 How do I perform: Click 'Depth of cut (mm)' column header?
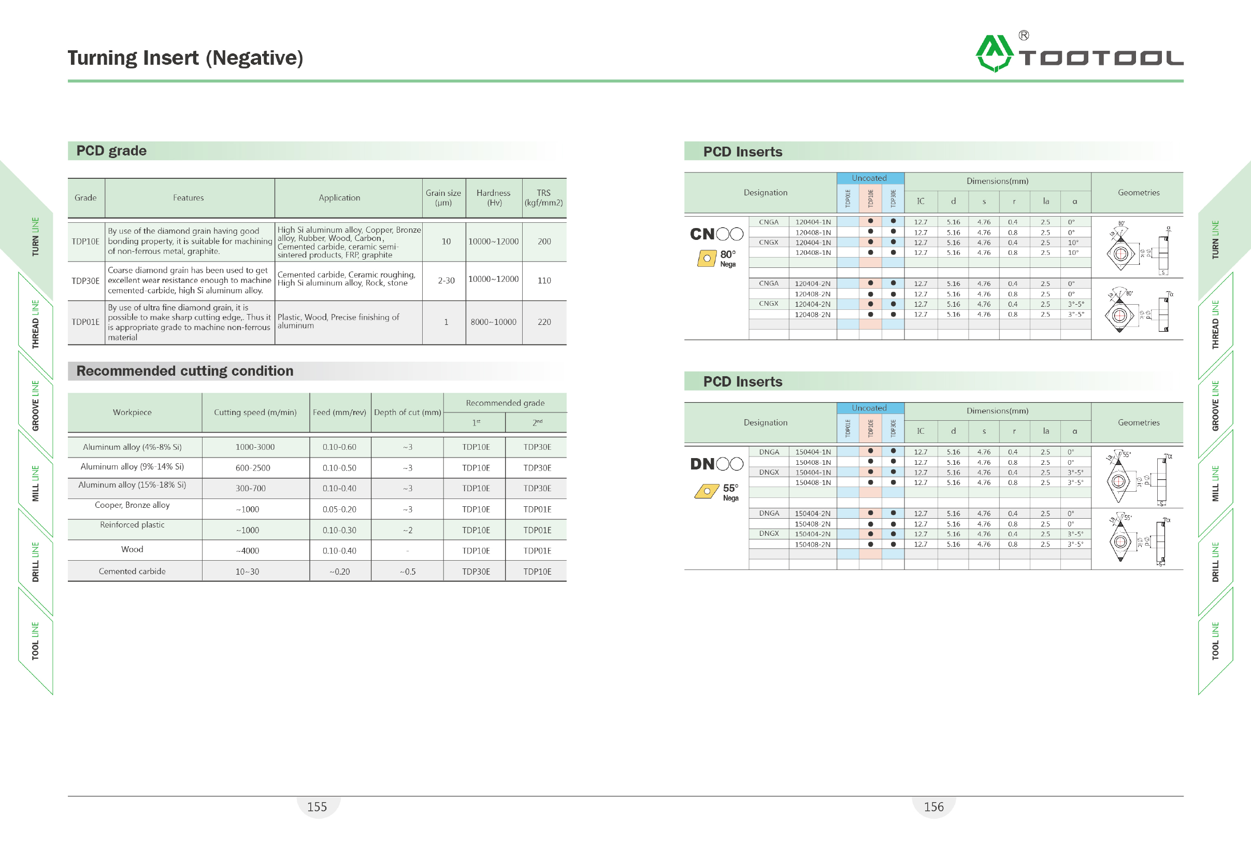(408, 412)
